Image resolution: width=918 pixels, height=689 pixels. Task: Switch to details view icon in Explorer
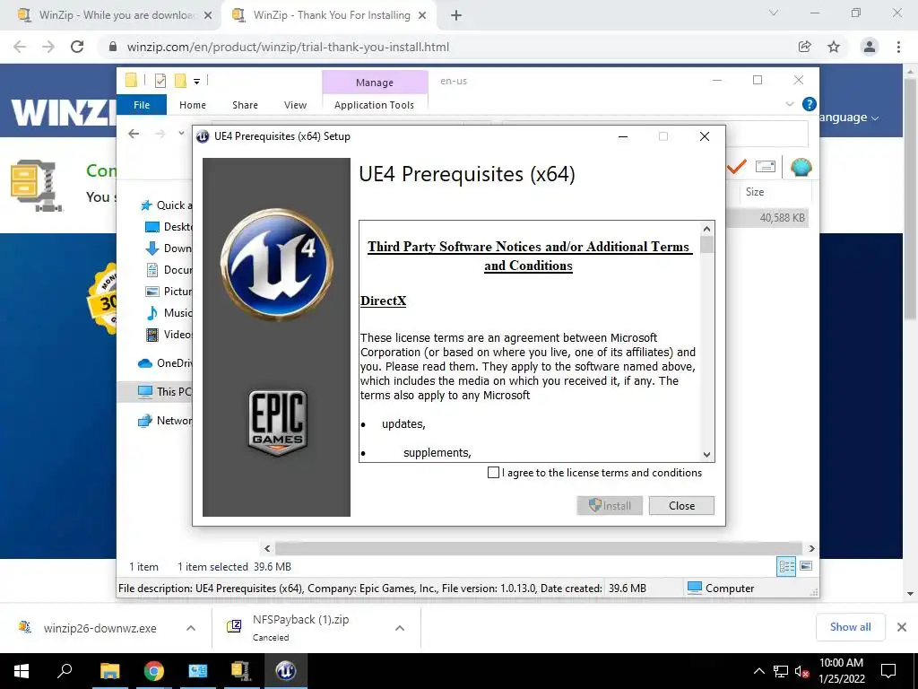pyautogui.click(x=786, y=566)
